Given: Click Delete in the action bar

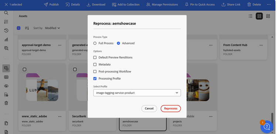Looking at the screenshot, I should [x=254, y=4].
